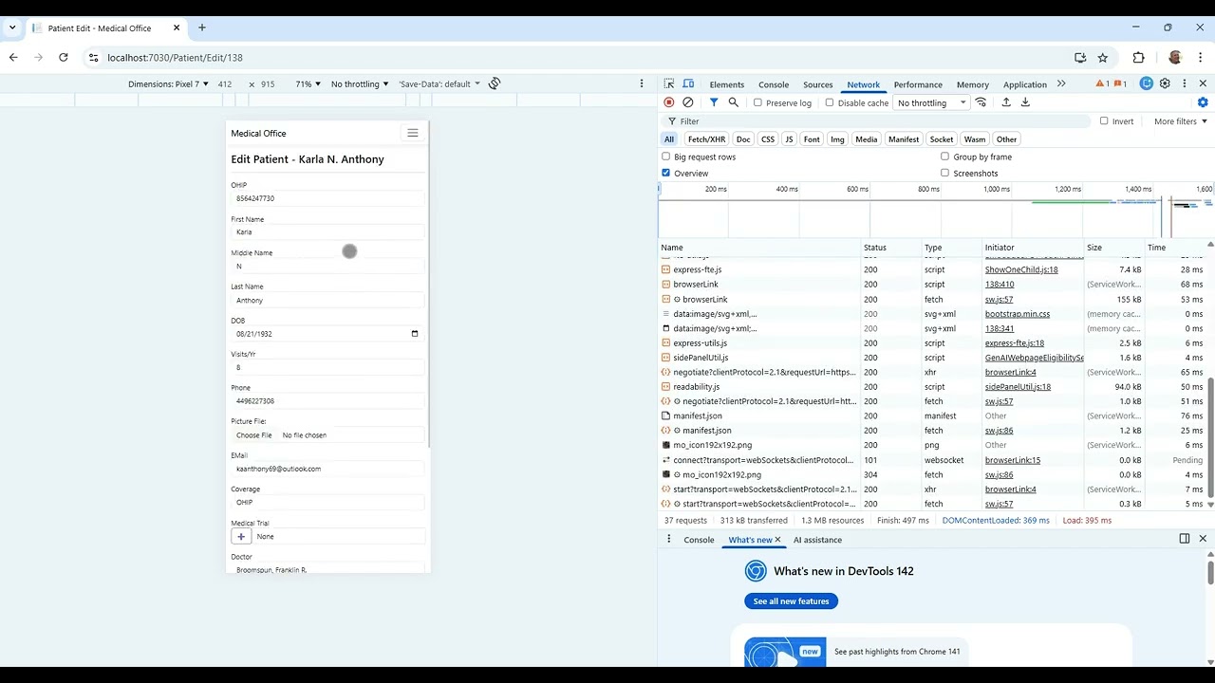Viewport: 1215px width, 683px height.
Task: Bookmark this page with star icon
Action: [1102, 57]
